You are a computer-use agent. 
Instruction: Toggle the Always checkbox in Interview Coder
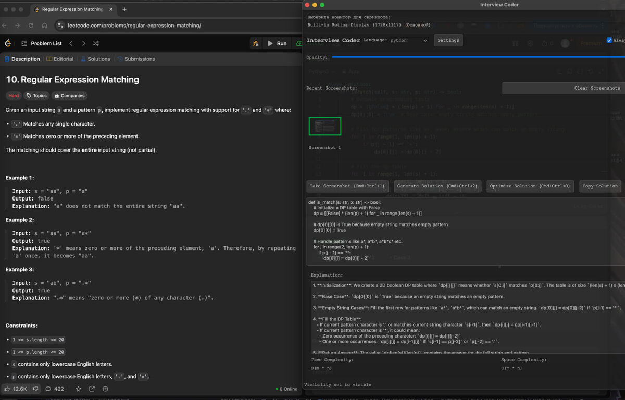(609, 40)
